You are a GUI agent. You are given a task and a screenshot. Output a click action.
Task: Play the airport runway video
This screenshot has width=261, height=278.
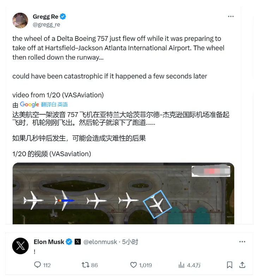point(123,193)
